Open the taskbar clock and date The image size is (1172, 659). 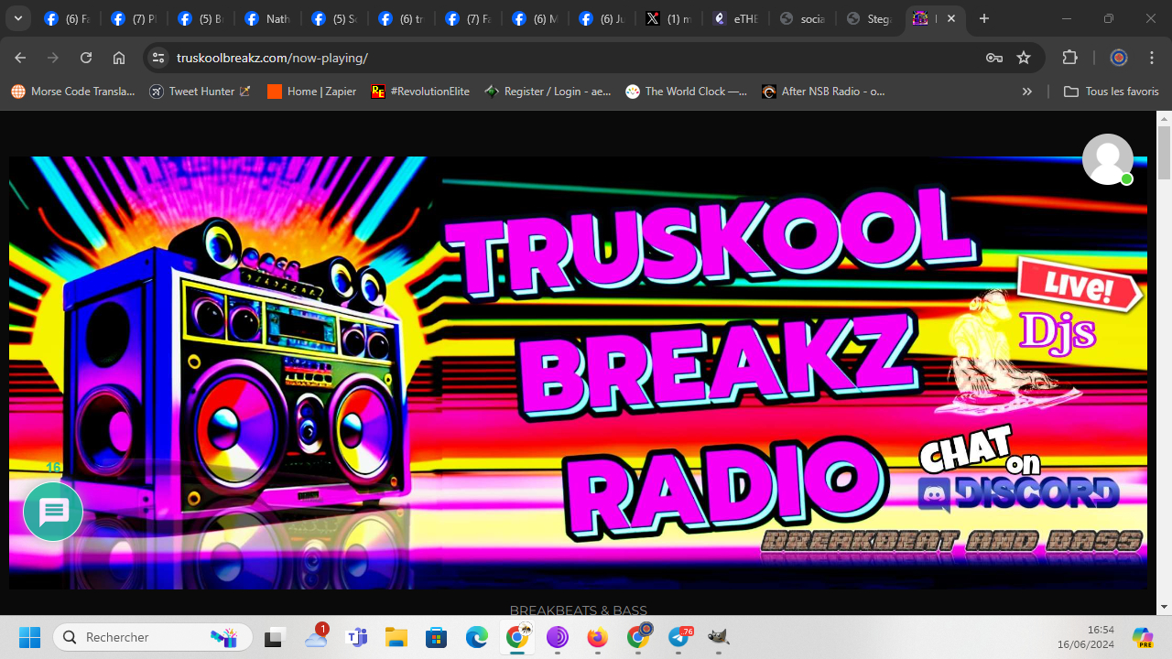(1084, 637)
